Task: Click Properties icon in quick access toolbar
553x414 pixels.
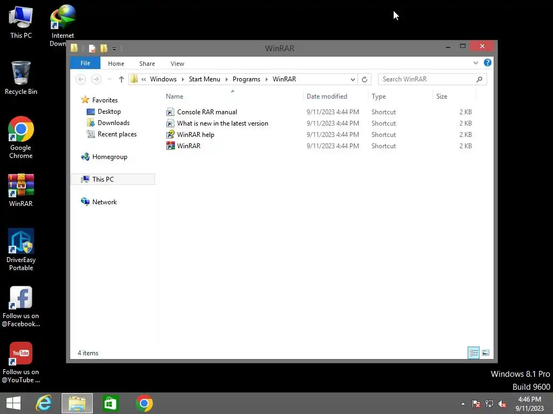Action: pyautogui.click(x=92, y=48)
